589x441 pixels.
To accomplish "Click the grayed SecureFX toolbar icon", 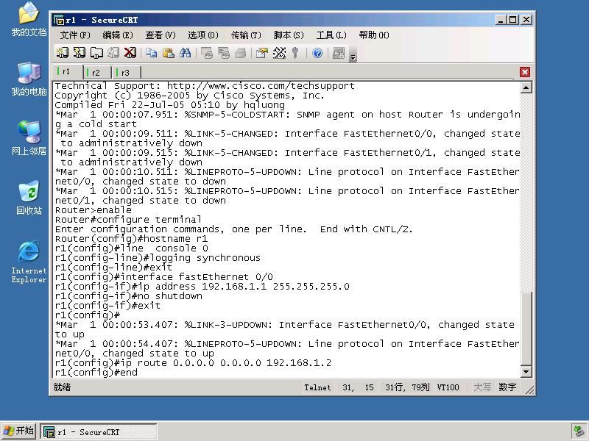I will click(339, 53).
